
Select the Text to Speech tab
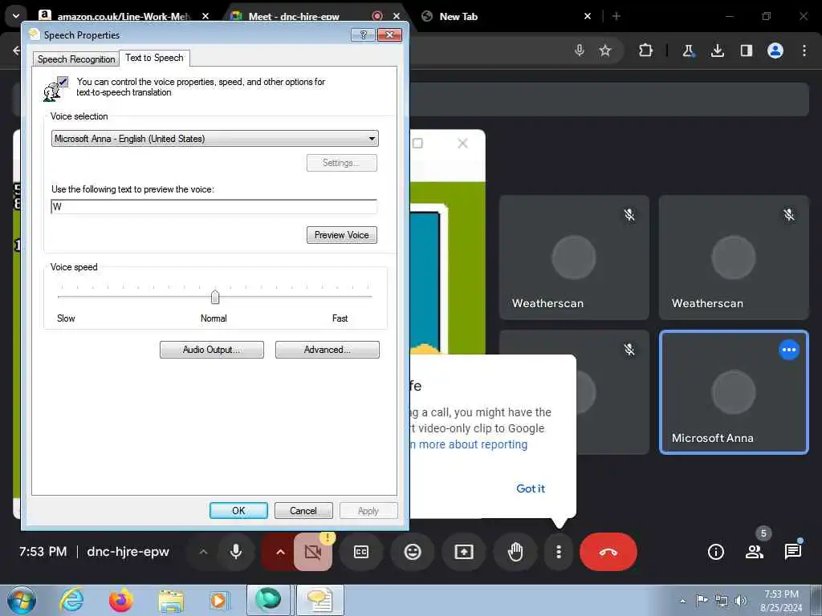click(x=154, y=58)
